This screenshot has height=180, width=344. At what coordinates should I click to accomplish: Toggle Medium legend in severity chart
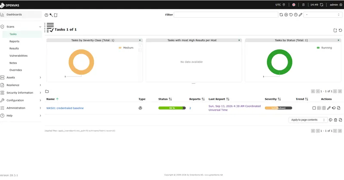126,48
